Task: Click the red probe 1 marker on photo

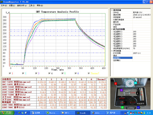Action: (x=115, y=84)
